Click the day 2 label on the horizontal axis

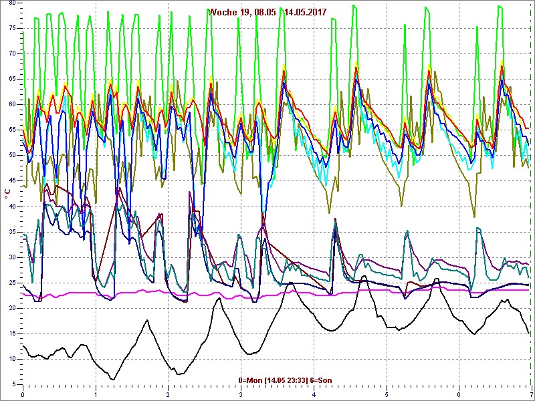pyautogui.click(x=169, y=395)
